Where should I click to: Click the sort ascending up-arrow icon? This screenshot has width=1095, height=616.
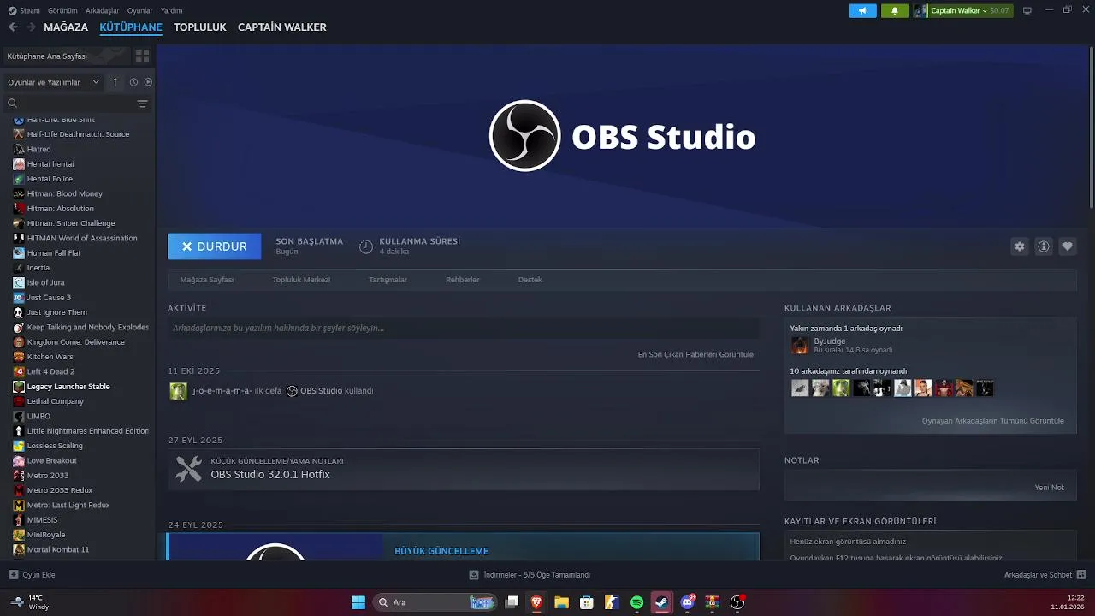[115, 82]
